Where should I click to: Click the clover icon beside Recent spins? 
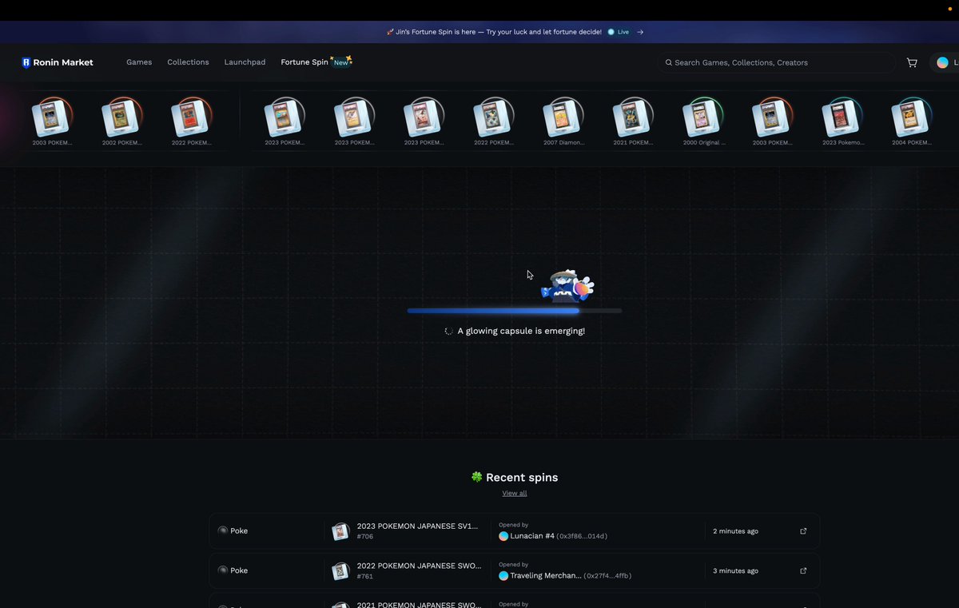pyautogui.click(x=477, y=477)
